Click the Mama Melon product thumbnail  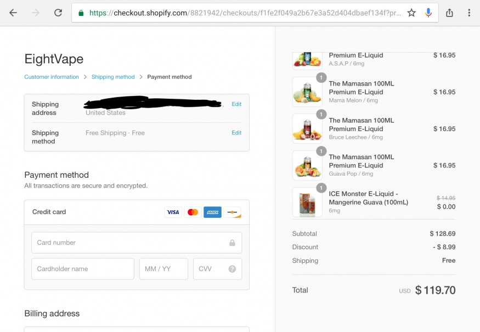click(307, 92)
